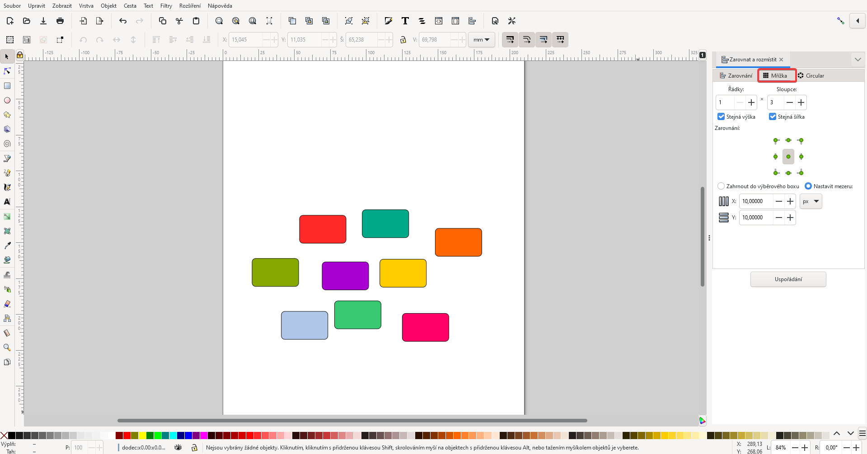Open the Filtry menu
Viewport: 867px width, 454px height.
pyautogui.click(x=166, y=6)
